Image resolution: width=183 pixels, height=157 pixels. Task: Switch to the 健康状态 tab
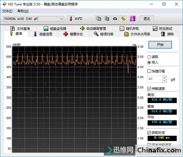point(73,34)
